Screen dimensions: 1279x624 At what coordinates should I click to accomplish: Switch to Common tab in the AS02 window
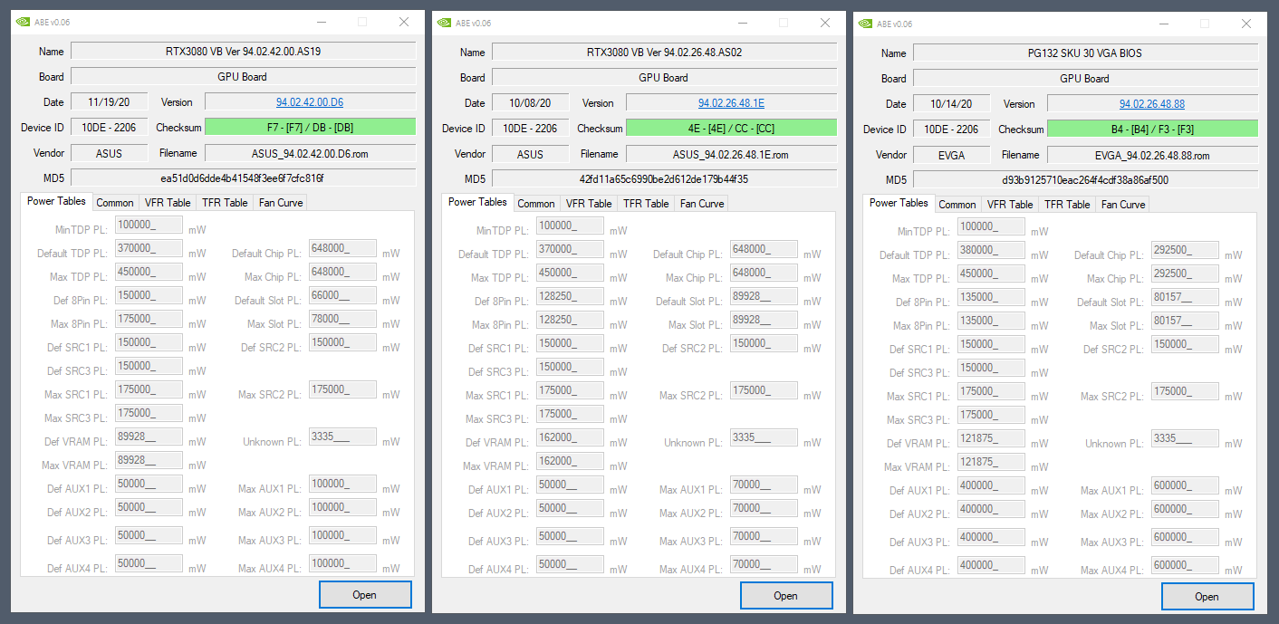click(536, 204)
